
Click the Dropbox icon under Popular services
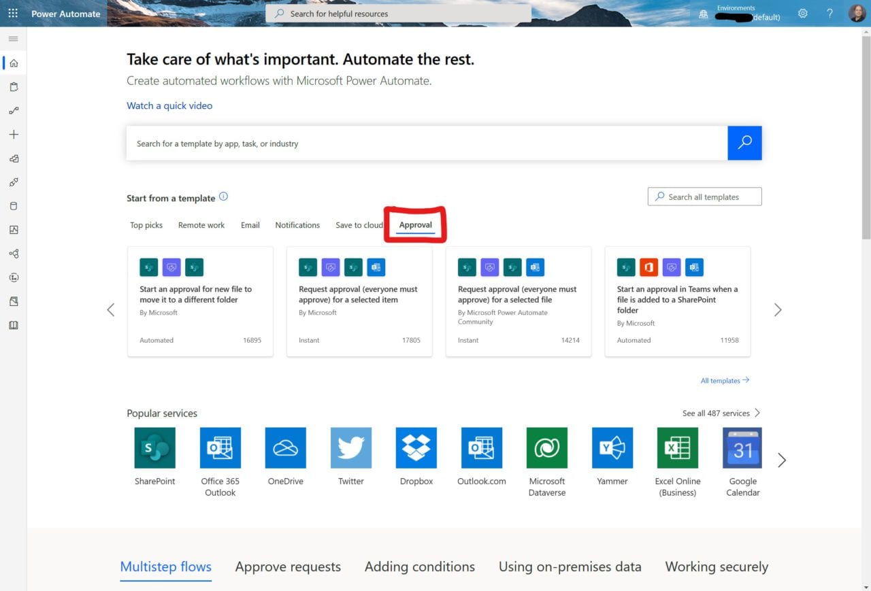(416, 448)
